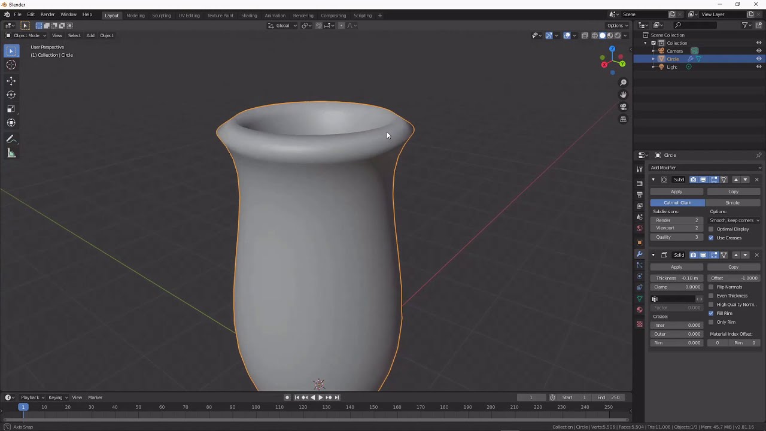Open the Texture checker properties tab
Screen dimensions: 766x431
(639, 324)
